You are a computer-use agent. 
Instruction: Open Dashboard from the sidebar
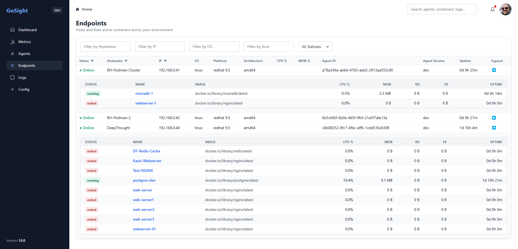click(27, 30)
